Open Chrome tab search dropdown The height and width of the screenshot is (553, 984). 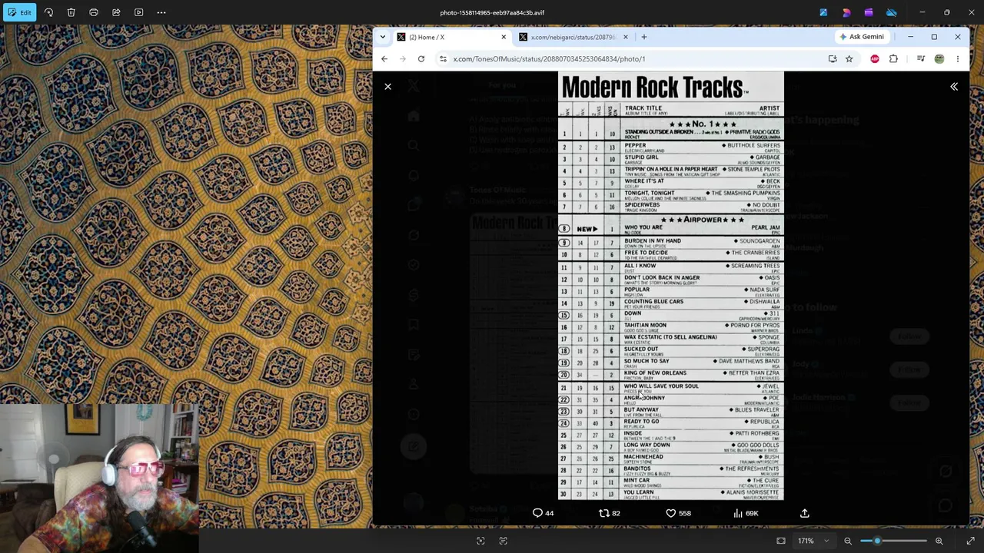382,37
